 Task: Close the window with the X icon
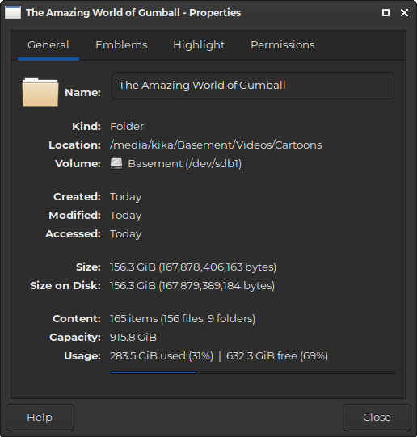[404, 13]
